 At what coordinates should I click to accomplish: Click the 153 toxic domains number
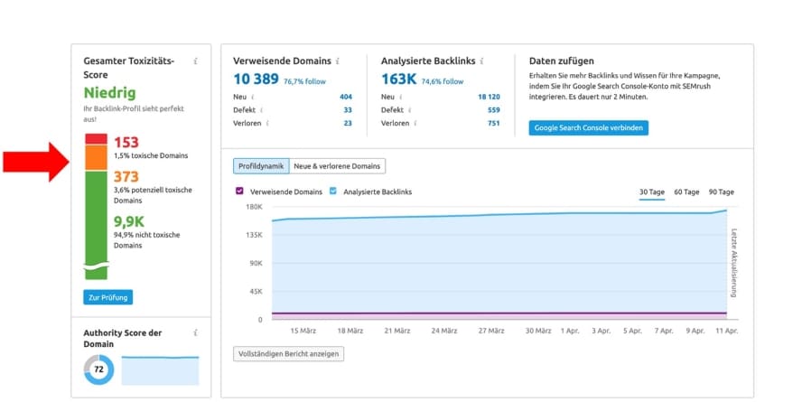126,142
